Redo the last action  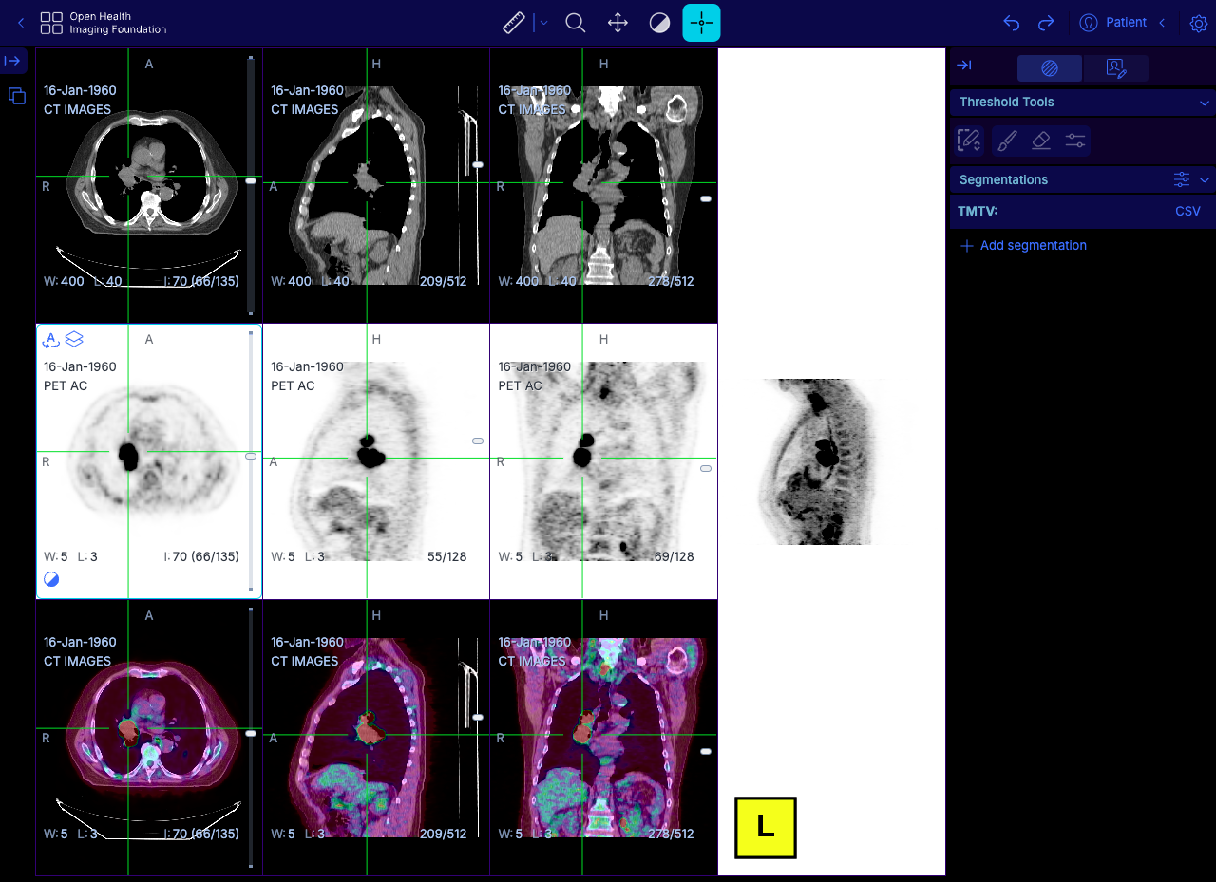coord(1046,23)
